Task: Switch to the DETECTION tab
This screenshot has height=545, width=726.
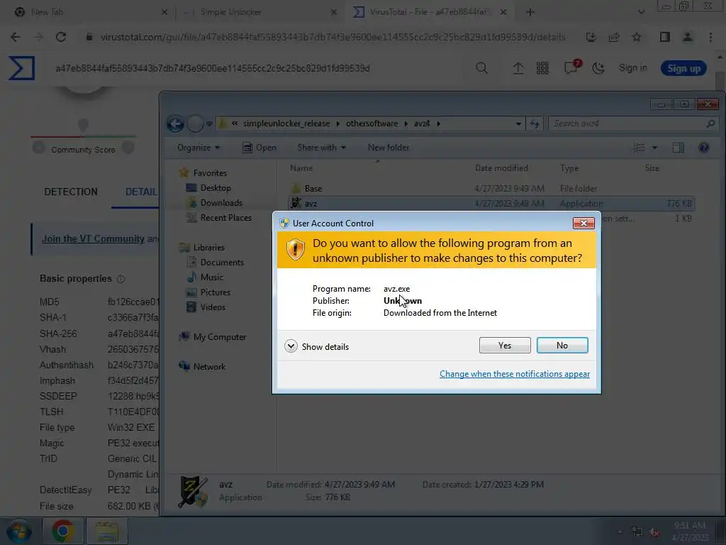Action: 71,192
